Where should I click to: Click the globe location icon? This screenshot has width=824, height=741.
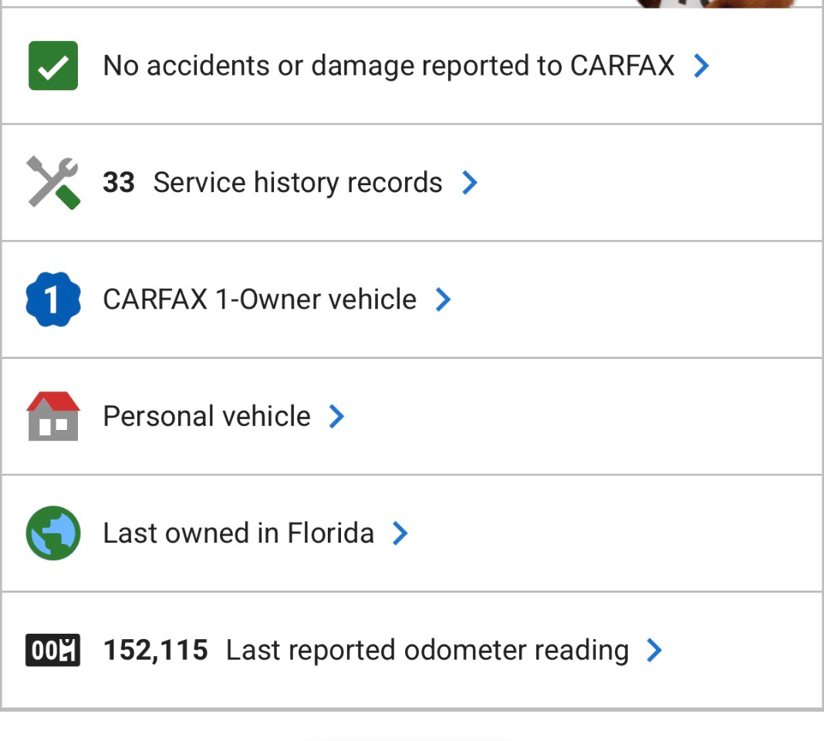(x=53, y=533)
